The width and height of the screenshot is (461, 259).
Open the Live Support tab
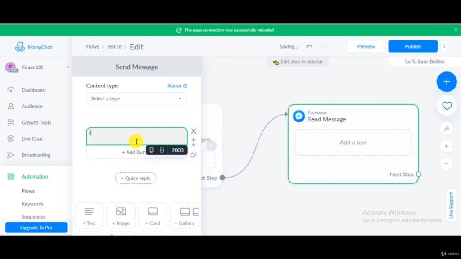pos(451,205)
